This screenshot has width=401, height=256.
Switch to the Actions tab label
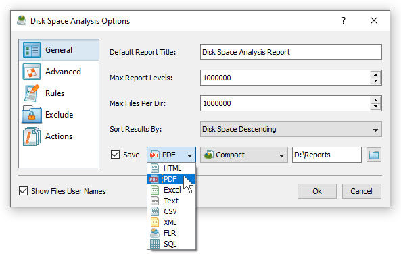(59, 136)
